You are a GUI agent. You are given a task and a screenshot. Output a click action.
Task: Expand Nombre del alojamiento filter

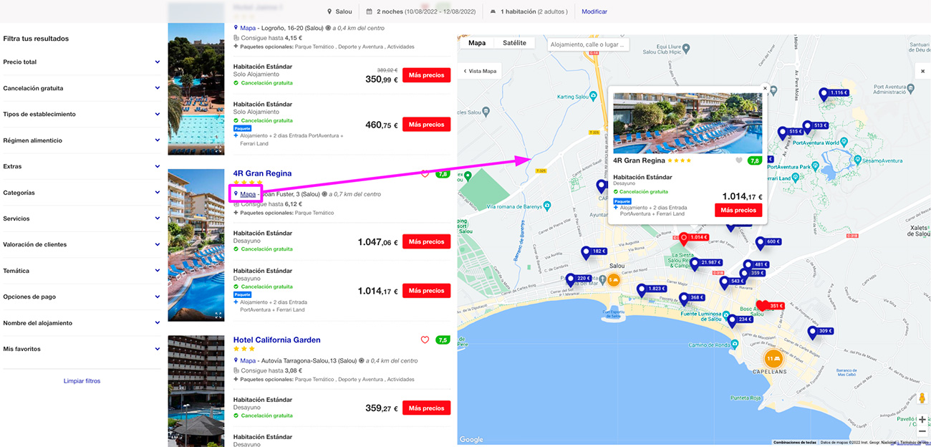point(81,323)
